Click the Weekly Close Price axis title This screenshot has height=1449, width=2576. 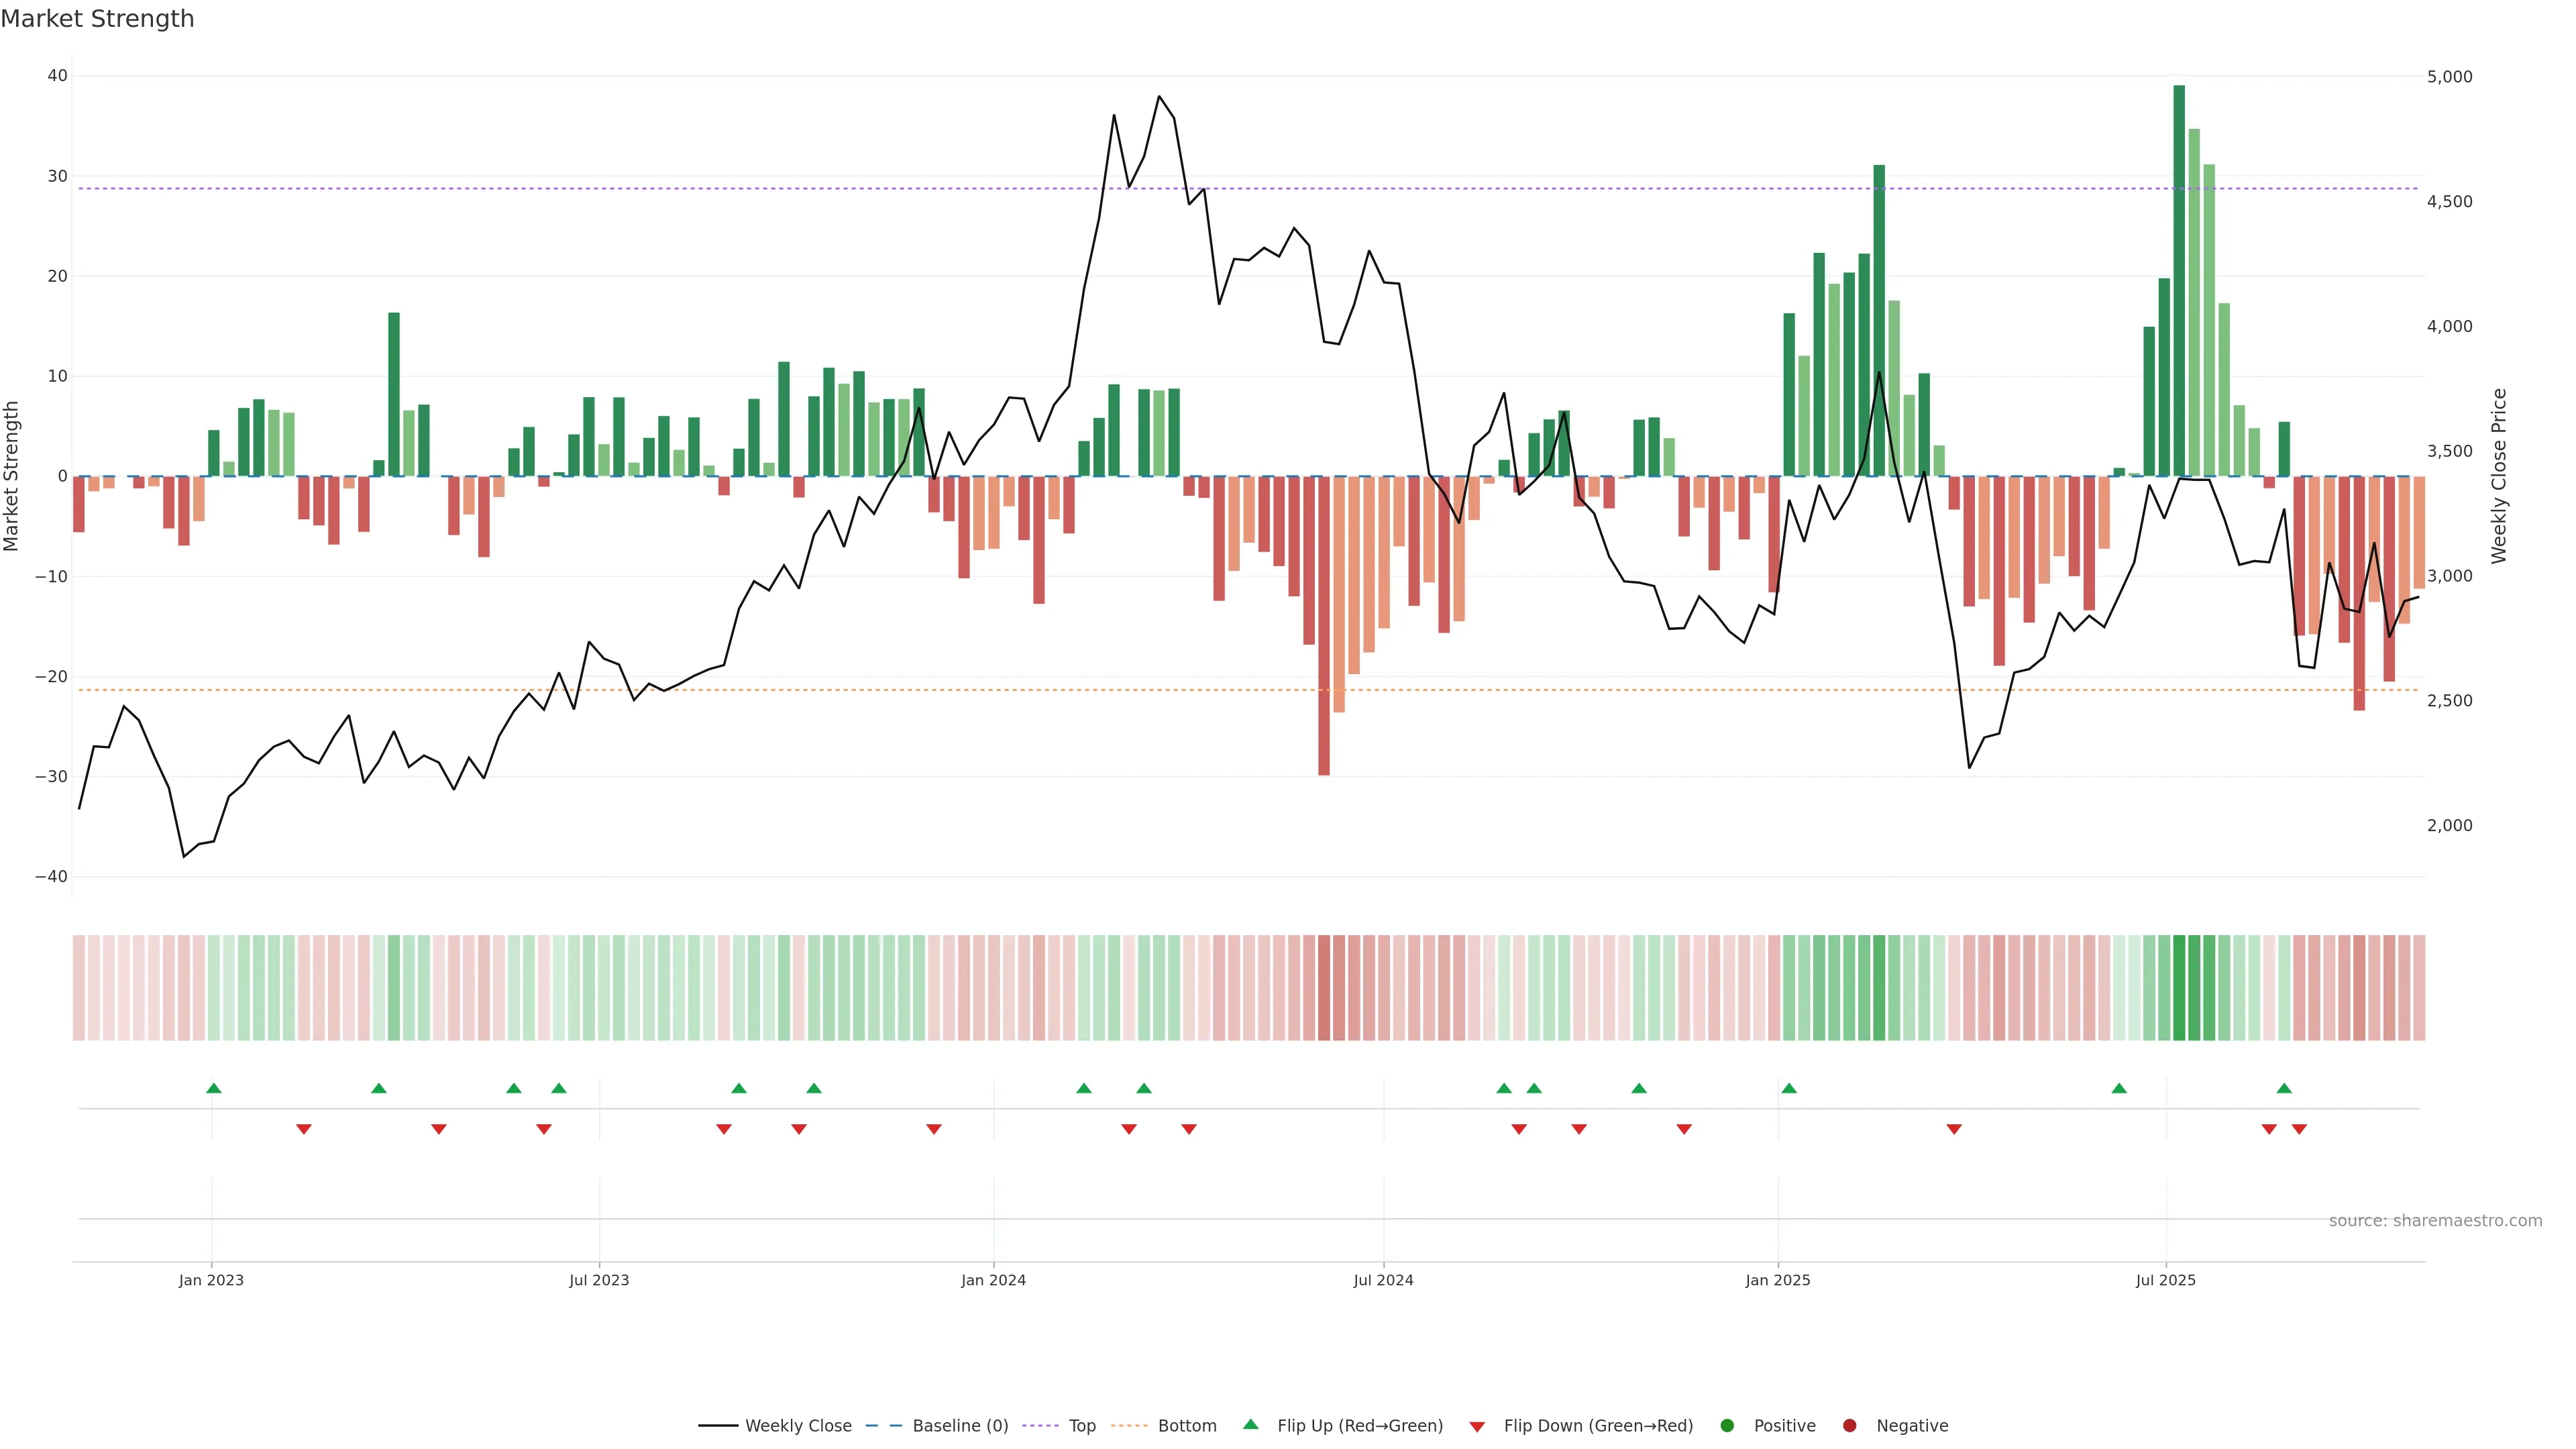point(2499,476)
